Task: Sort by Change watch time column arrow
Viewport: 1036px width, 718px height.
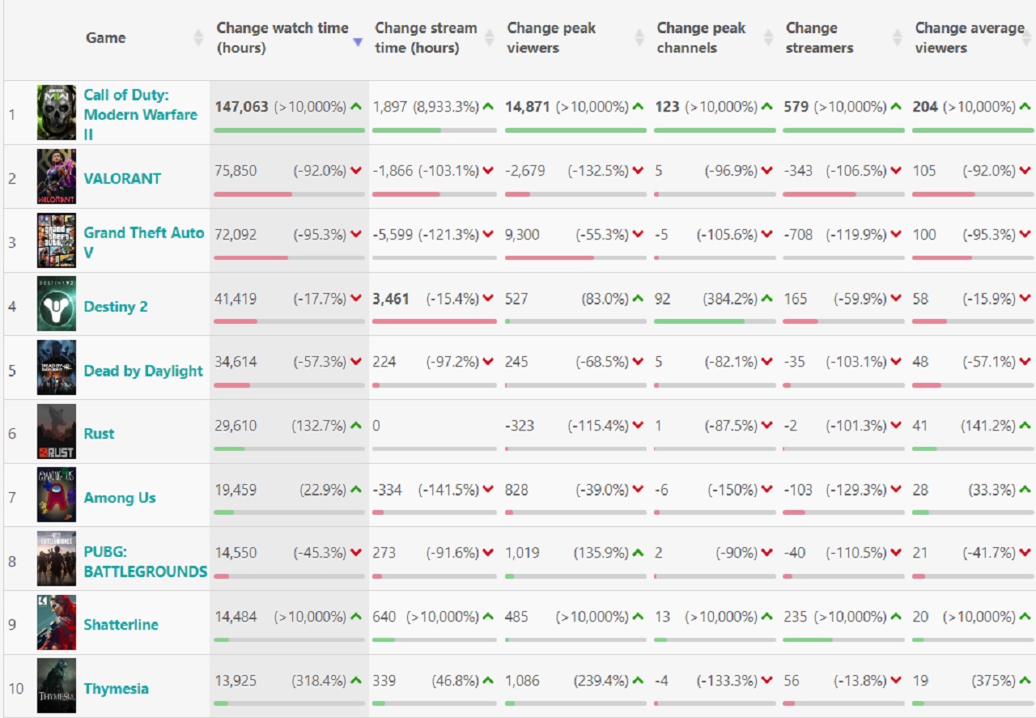Action: tap(358, 42)
